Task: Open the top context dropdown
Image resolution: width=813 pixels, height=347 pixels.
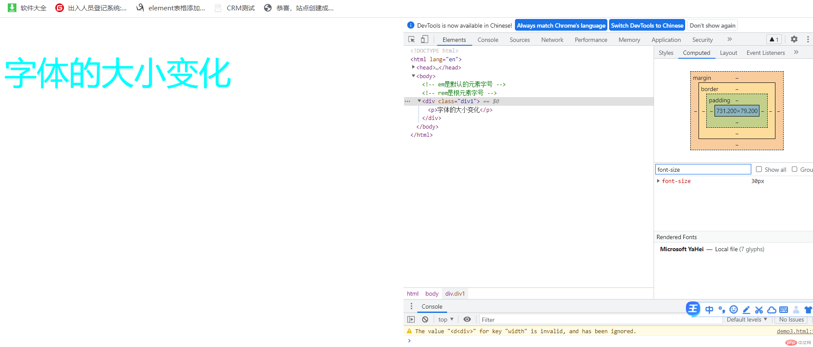Action: pos(445,319)
